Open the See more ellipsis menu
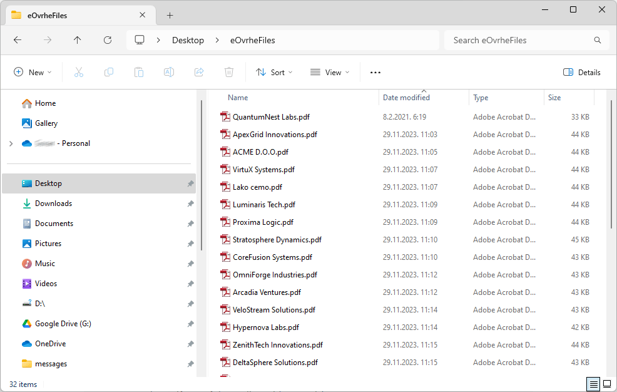 375,72
